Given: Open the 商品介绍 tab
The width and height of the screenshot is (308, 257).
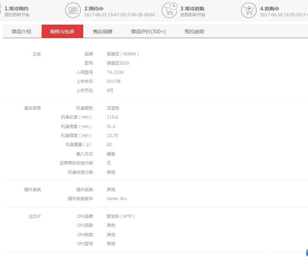Looking at the screenshot, I should [x=22, y=32].
